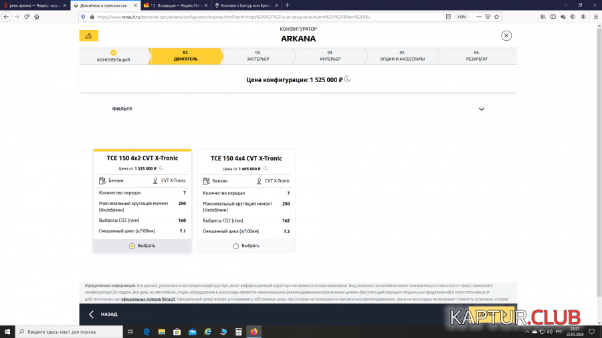Close the Arkana configurator with X icon
This screenshot has height=338, width=602.
pyautogui.click(x=506, y=36)
